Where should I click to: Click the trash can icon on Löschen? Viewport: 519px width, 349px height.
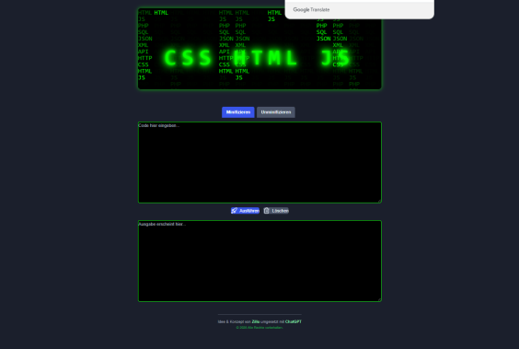[x=267, y=211]
